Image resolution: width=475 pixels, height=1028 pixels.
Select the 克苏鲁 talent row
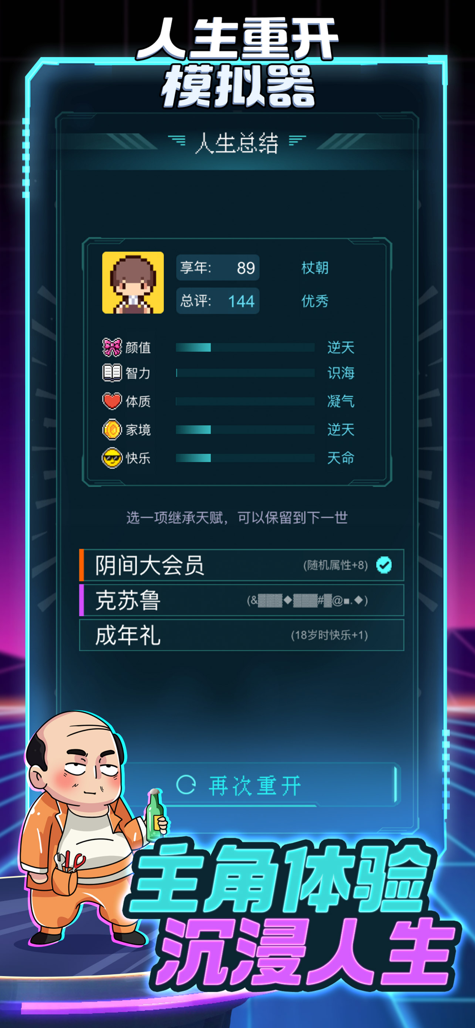click(242, 600)
